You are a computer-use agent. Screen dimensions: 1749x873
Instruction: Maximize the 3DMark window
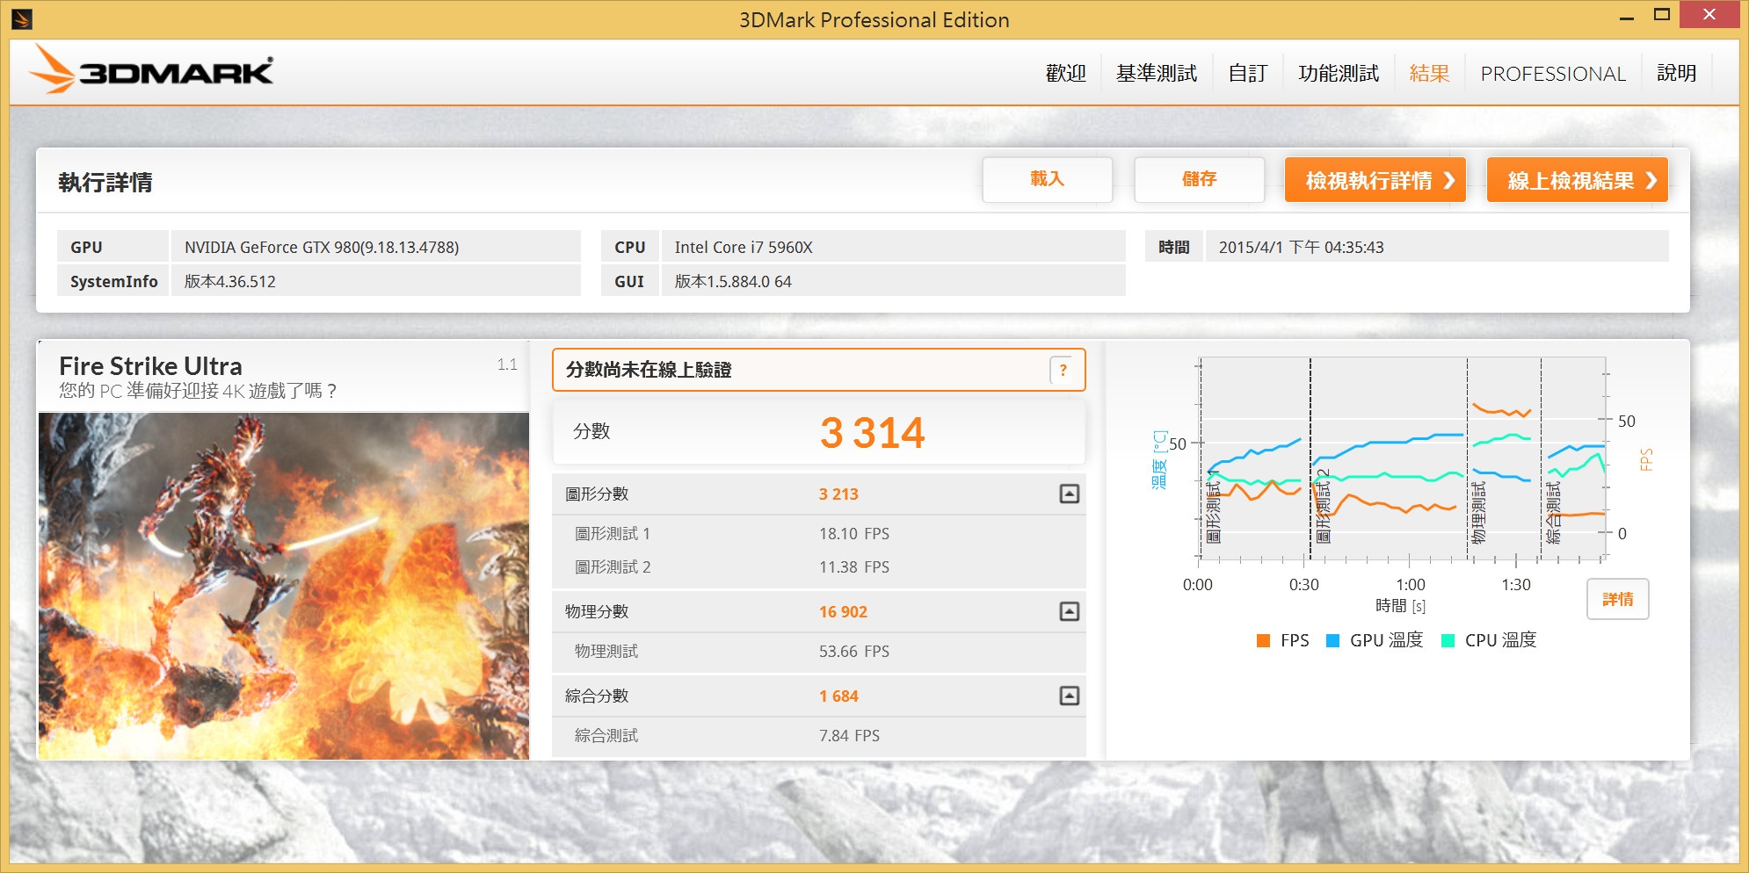click(x=1661, y=15)
